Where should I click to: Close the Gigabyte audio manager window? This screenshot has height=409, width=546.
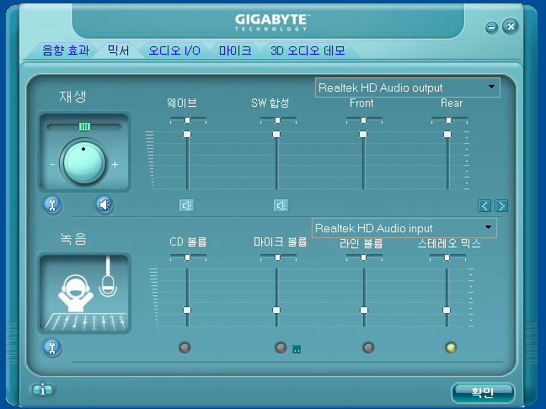click(511, 26)
